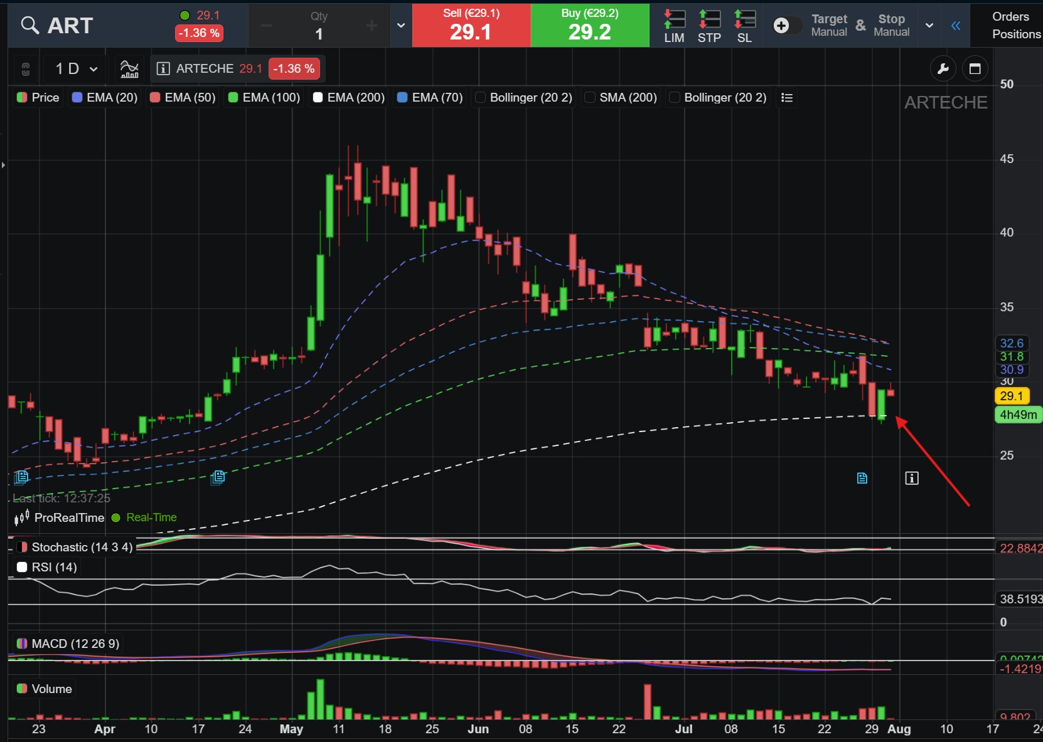Click the Stochastic (14 3 4) color swatch
Screen dimensions: 1043x742
(22, 547)
